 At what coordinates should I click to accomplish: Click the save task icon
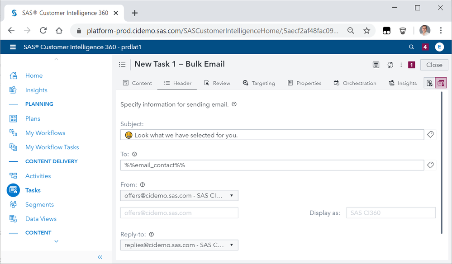(x=376, y=65)
